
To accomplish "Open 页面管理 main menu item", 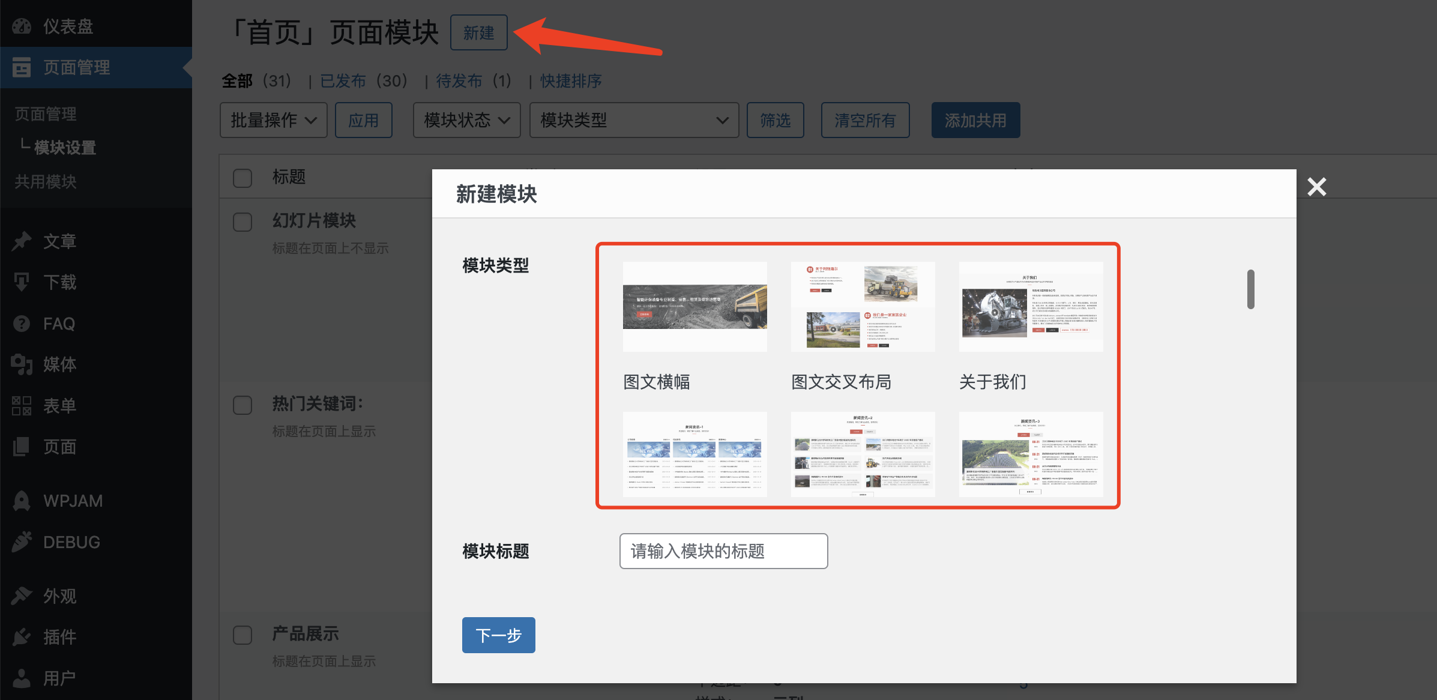I will click(96, 67).
